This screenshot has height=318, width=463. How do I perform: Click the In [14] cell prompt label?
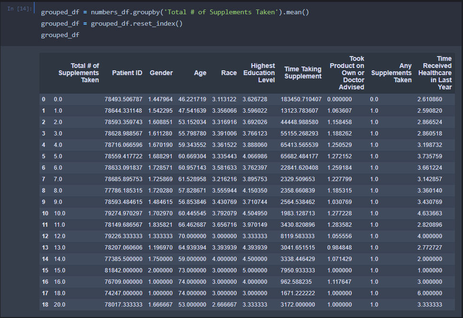point(19,9)
